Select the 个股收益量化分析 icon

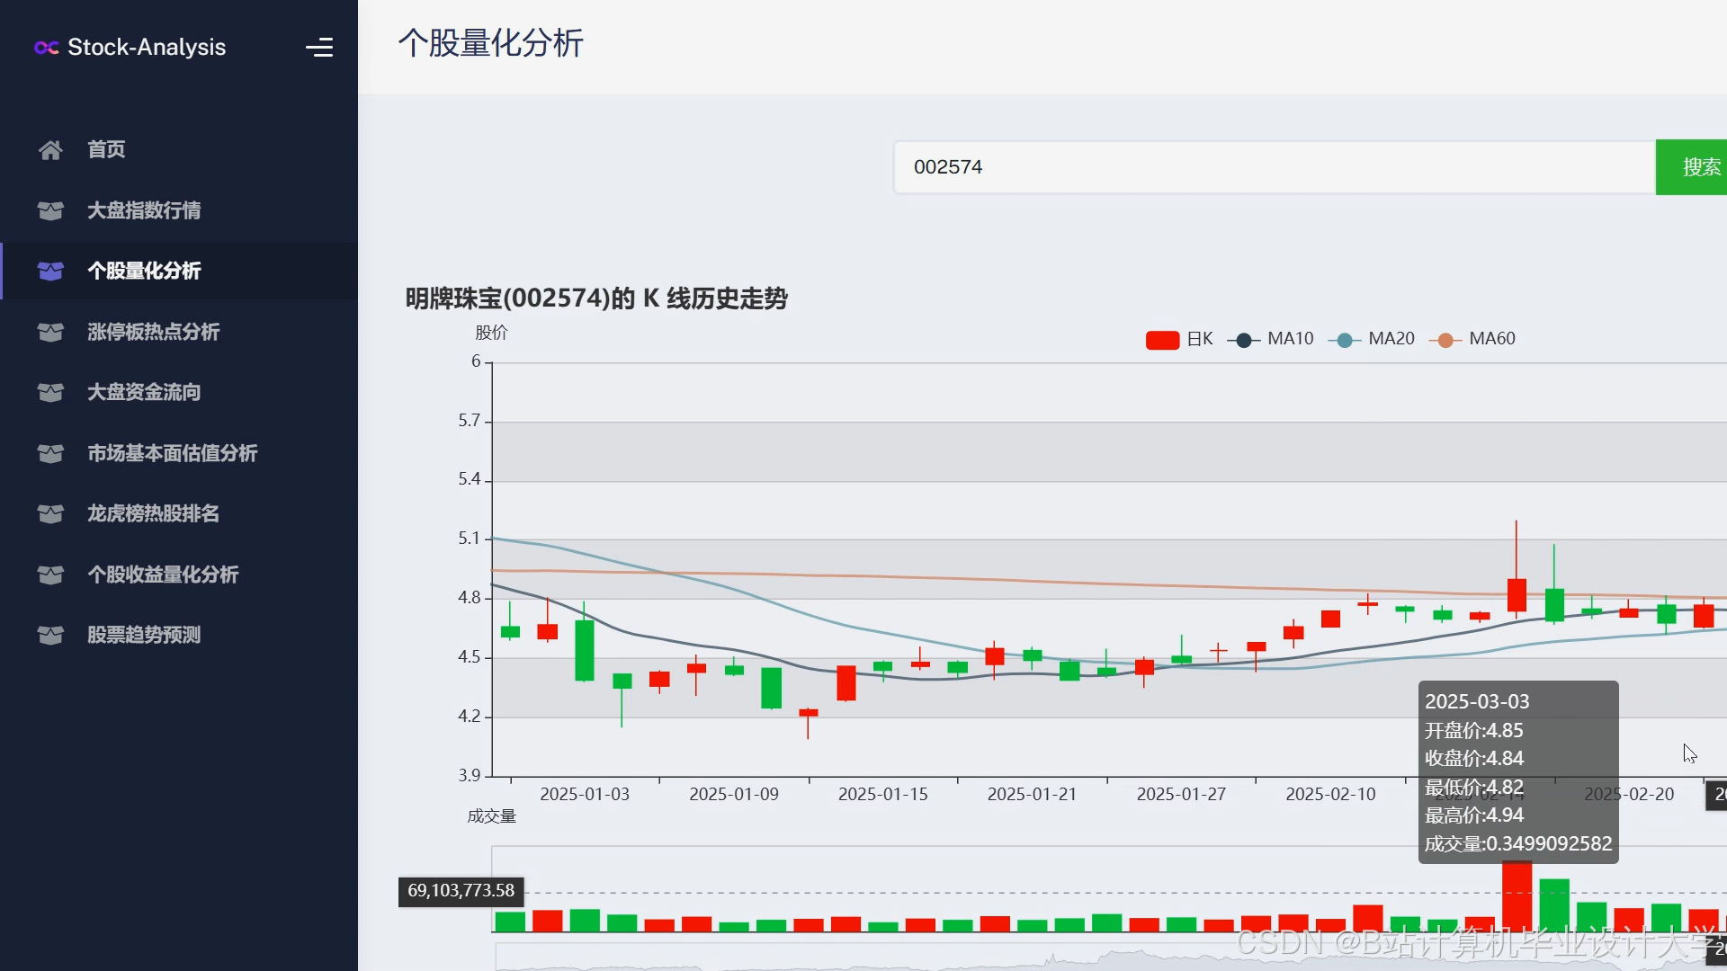[50, 575]
